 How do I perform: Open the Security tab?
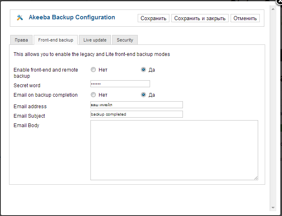click(125, 40)
